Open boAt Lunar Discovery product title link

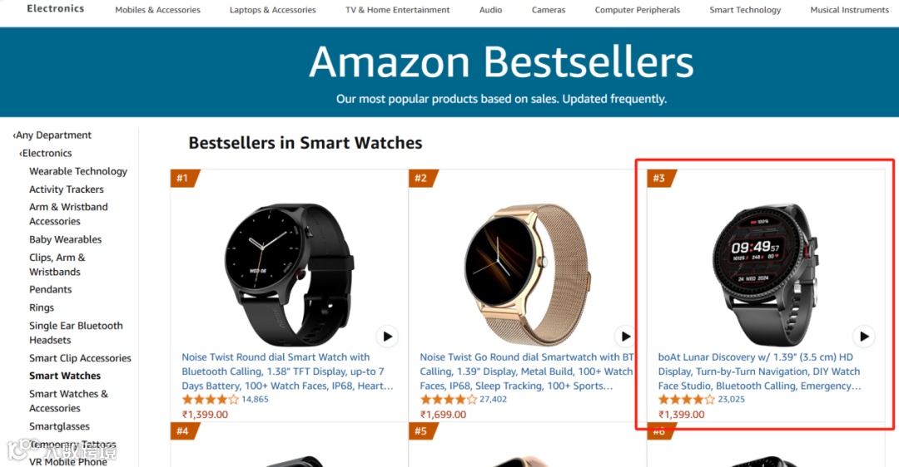(x=760, y=371)
